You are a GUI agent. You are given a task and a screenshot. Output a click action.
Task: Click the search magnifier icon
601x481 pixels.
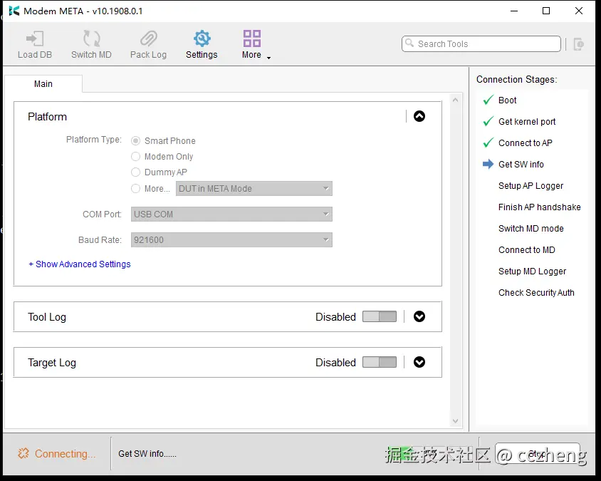(409, 43)
